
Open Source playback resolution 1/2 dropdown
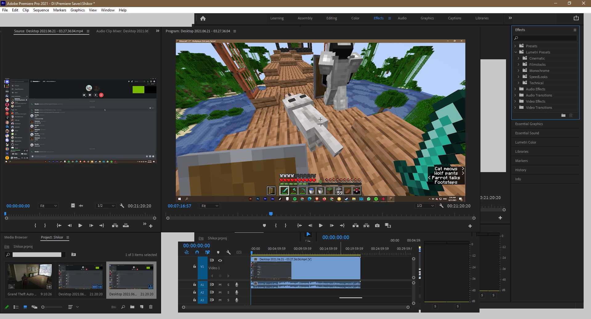coord(106,206)
